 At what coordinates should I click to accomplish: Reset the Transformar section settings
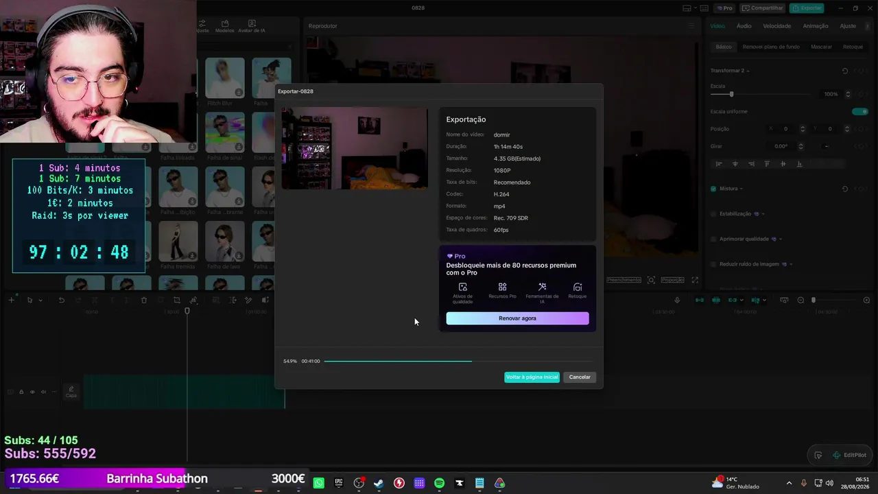(845, 71)
